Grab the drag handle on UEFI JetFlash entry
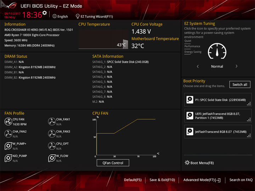The height and width of the screenshot is (191, 255). point(249,120)
